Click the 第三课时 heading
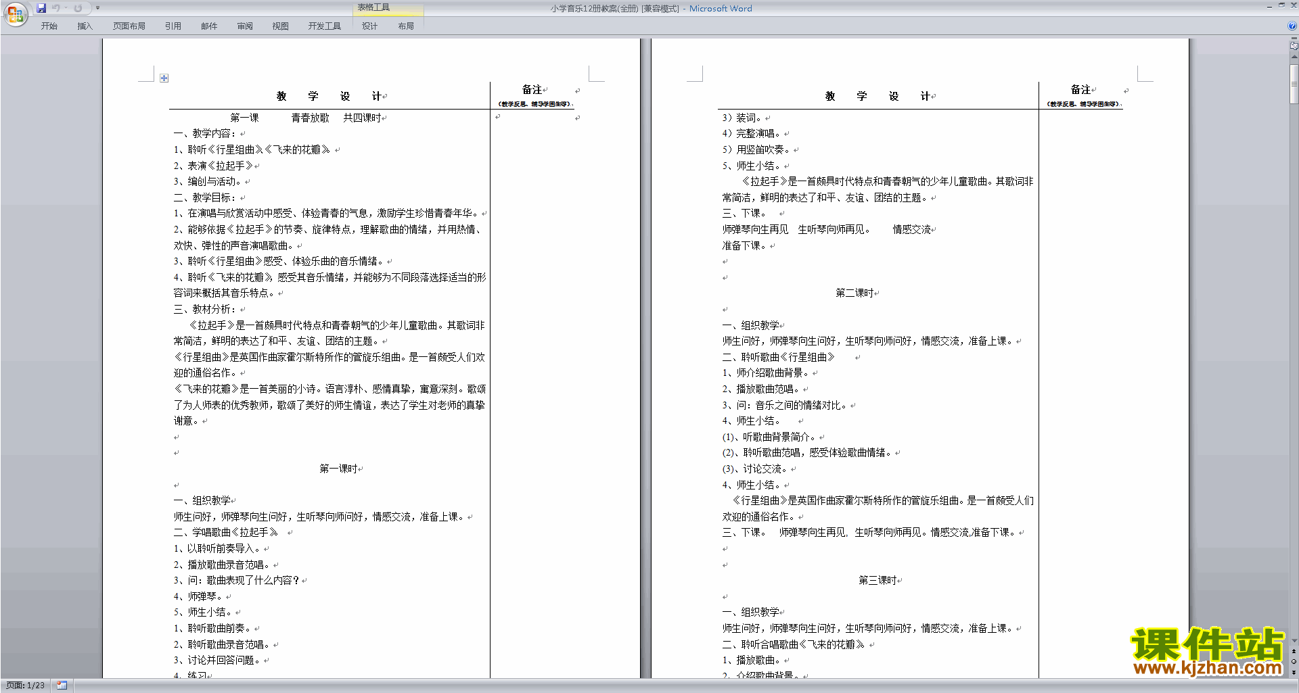The height and width of the screenshot is (693, 1299). click(x=878, y=580)
